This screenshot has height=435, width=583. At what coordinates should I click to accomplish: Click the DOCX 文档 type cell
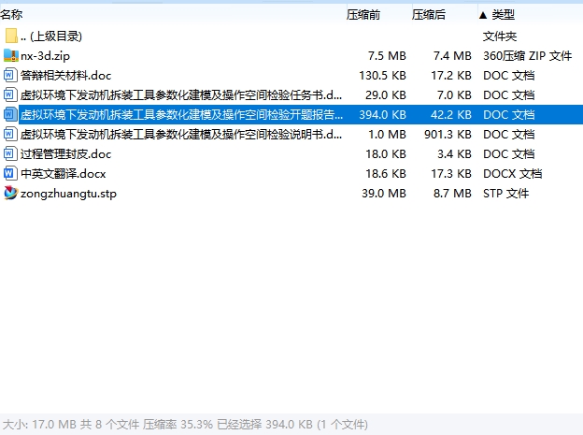click(512, 174)
